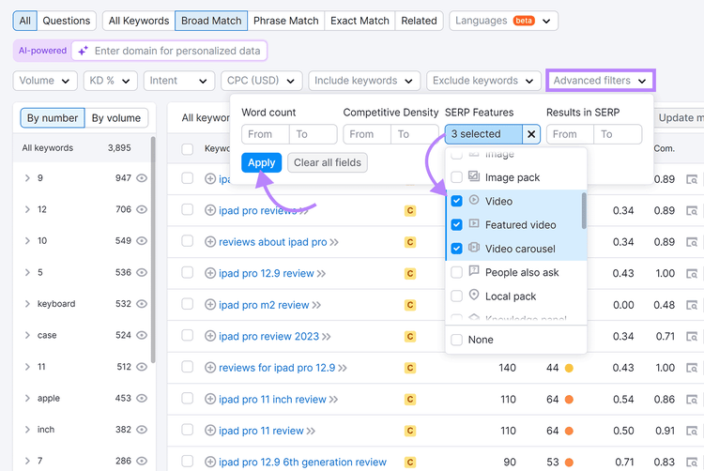Click the All keywords 3,895 row
Viewport: 704px width, 471px height.
click(84, 148)
